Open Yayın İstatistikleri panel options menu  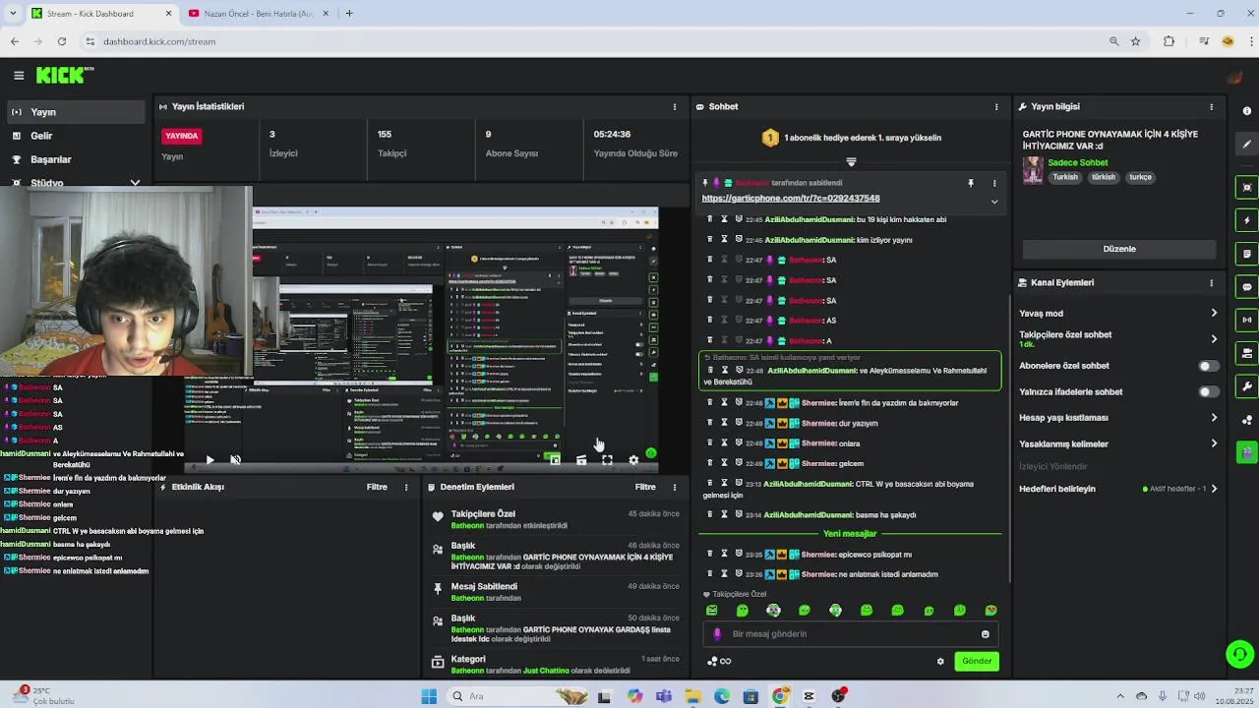tap(675, 106)
